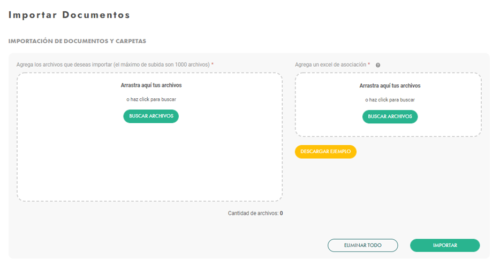Start the upload with the IMPORTAR button
493x260 pixels.
[445, 245]
